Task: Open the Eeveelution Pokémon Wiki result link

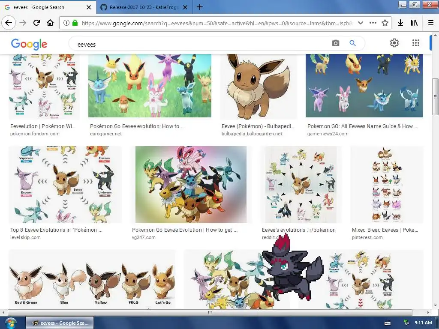Action: (43, 126)
